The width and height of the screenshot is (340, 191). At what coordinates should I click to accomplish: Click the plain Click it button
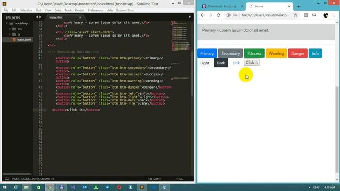[252, 63]
